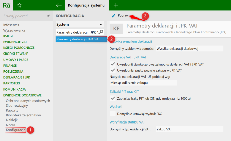Viewport: 231px width, 141px height.
Task: Open Naklejki in the sidebar
Action: [12, 120]
